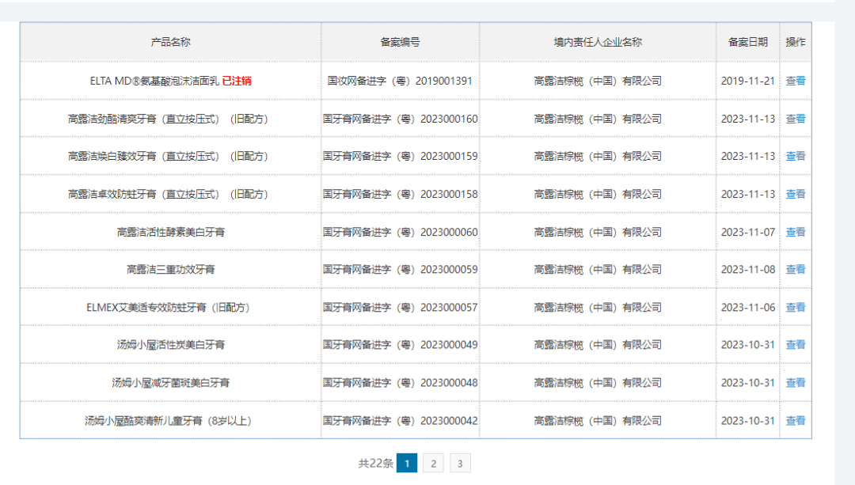Click filing number ending 2023000060

(401, 232)
